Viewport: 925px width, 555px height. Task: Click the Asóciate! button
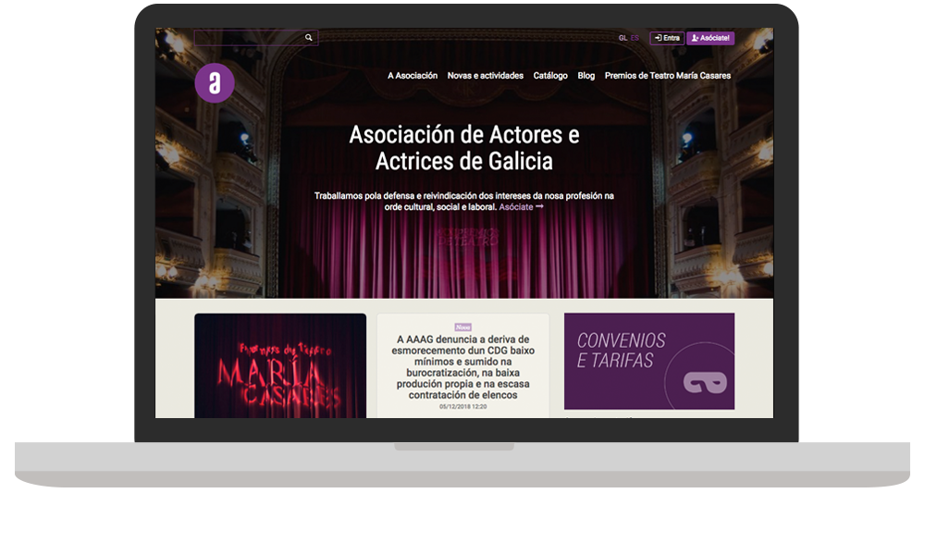coord(710,38)
